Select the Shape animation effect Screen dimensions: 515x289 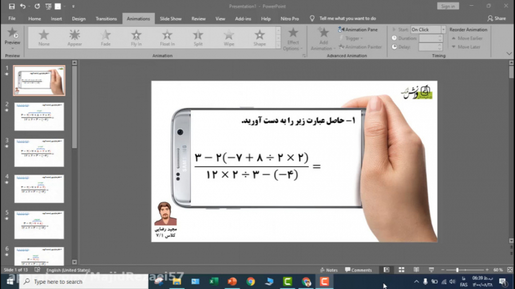coord(259,37)
